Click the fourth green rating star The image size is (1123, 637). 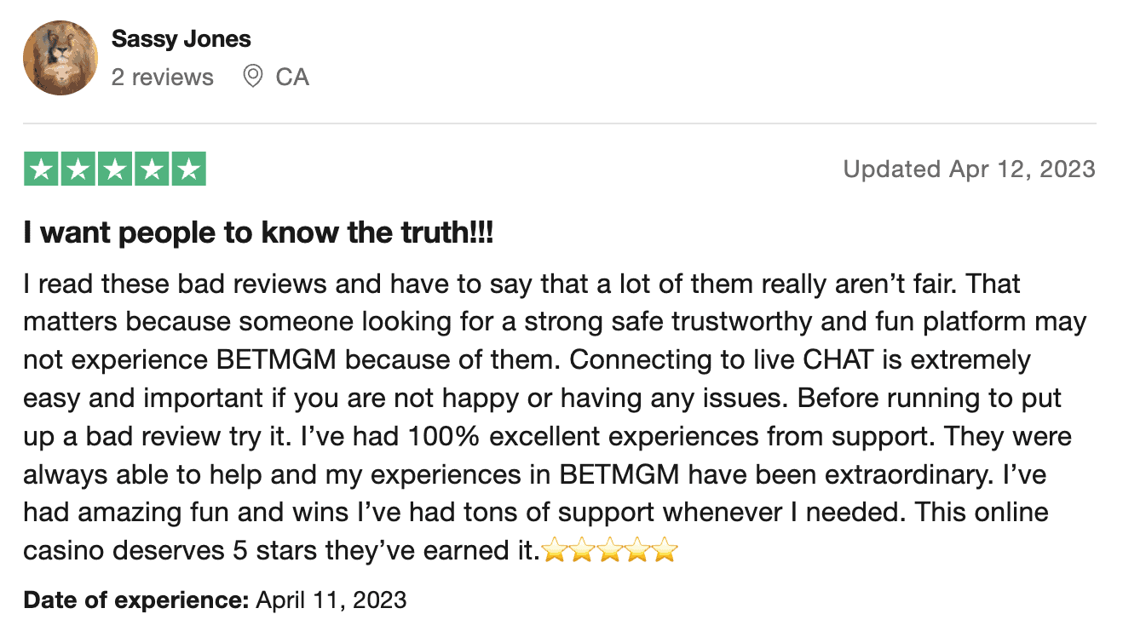tap(152, 169)
